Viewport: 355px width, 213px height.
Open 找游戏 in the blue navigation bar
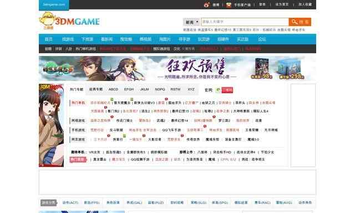[x=68, y=39]
